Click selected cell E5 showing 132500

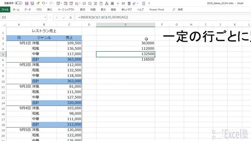[125, 54]
